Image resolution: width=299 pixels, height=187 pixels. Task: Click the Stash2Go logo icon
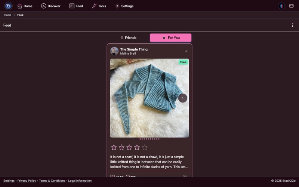[x=8, y=6]
